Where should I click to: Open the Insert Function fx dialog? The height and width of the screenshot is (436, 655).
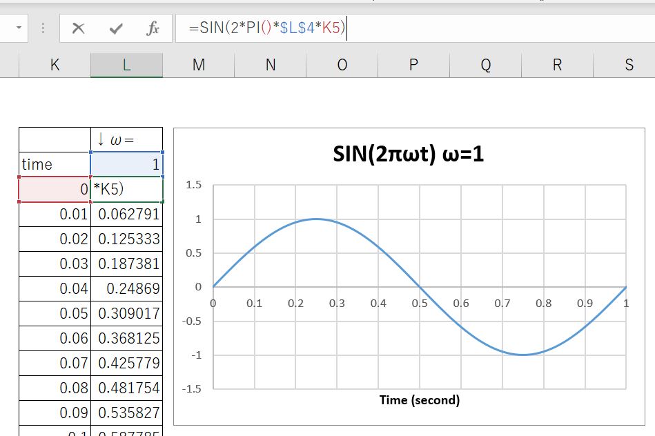click(x=153, y=29)
